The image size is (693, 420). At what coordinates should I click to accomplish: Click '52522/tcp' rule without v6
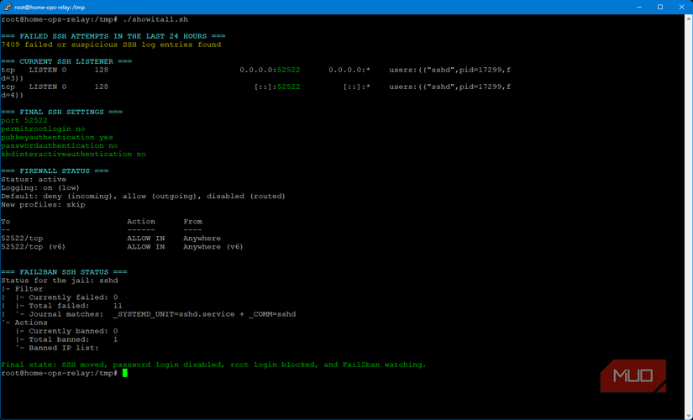[x=22, y=239]
